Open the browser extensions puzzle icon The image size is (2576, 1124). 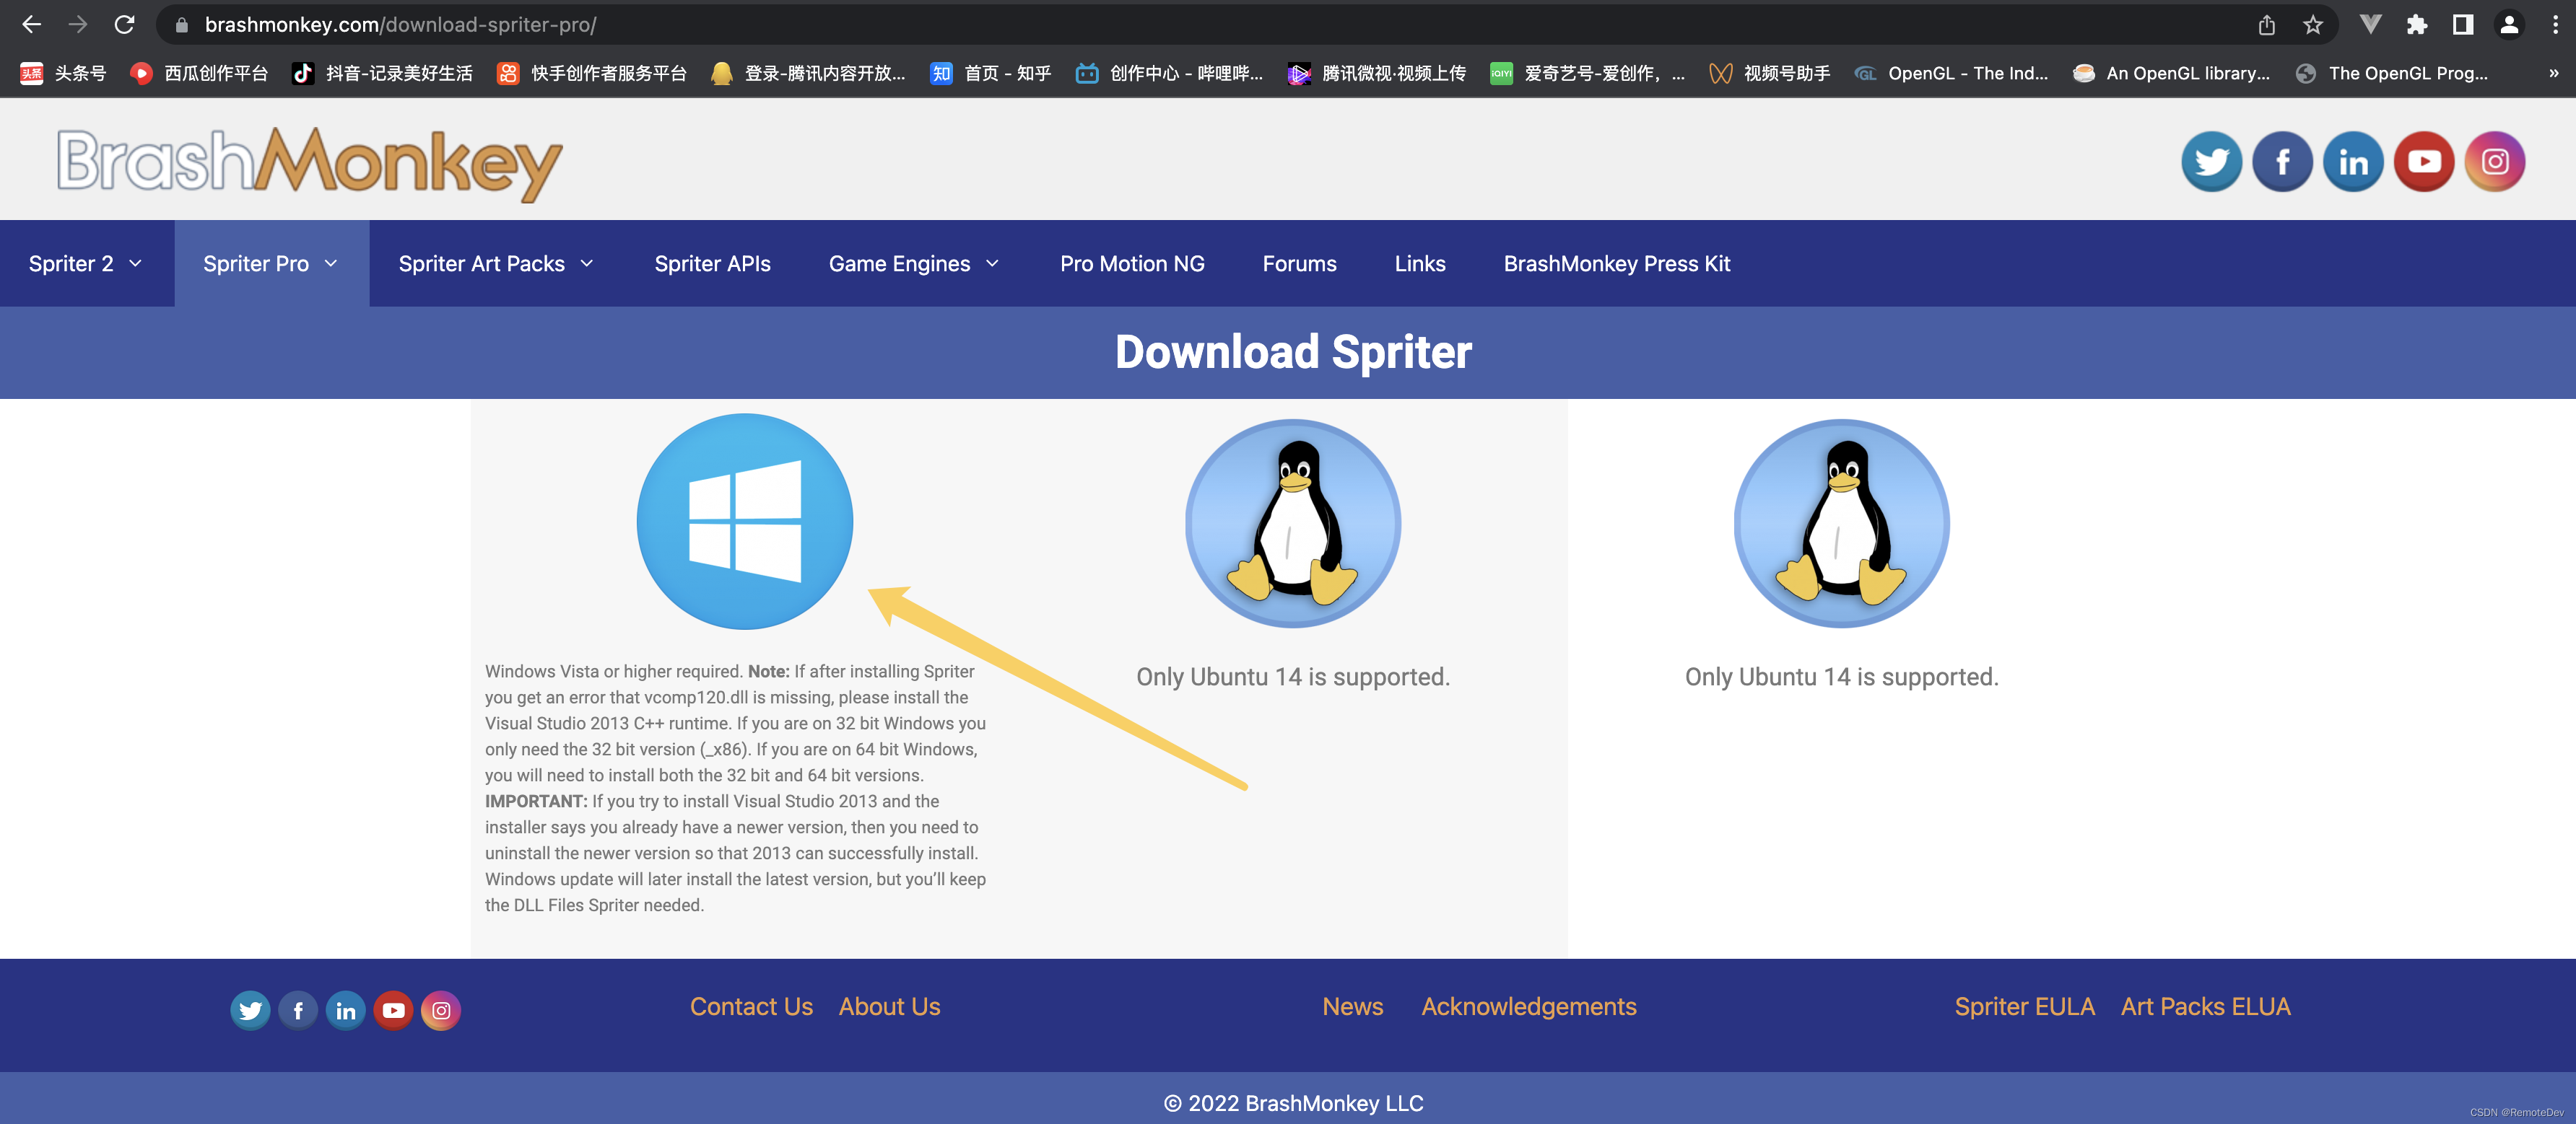[x=2417, y=25]
